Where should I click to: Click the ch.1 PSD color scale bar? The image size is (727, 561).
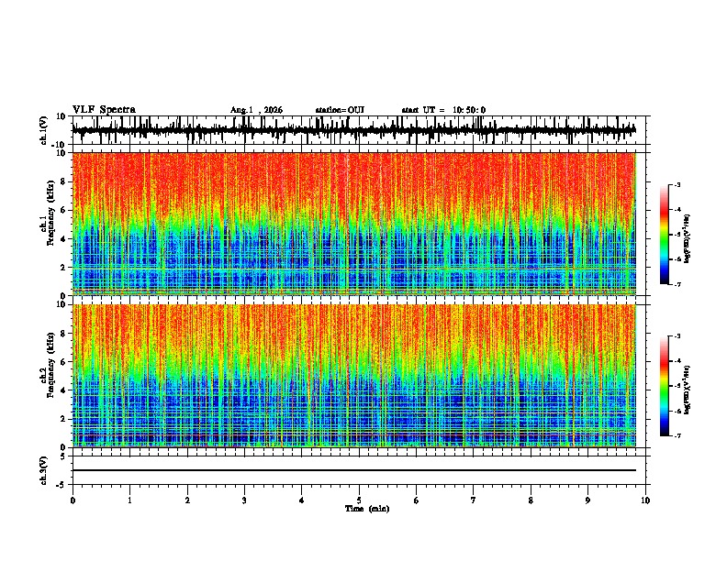[664, 235]
